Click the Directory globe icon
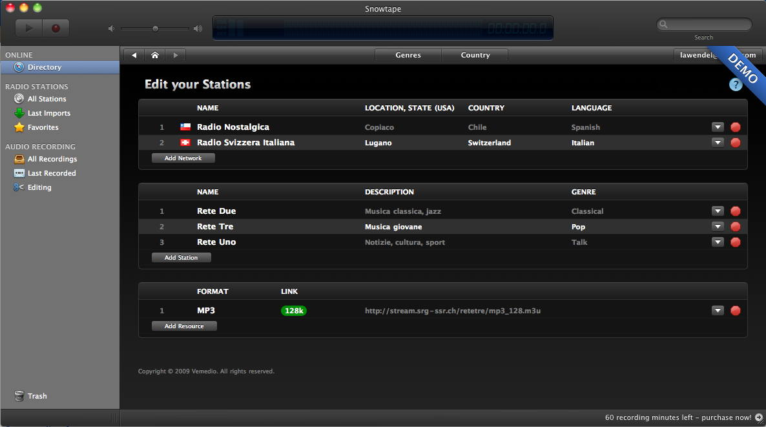Image resolution: width=766 pixels, height=427 pixels. 19,67
